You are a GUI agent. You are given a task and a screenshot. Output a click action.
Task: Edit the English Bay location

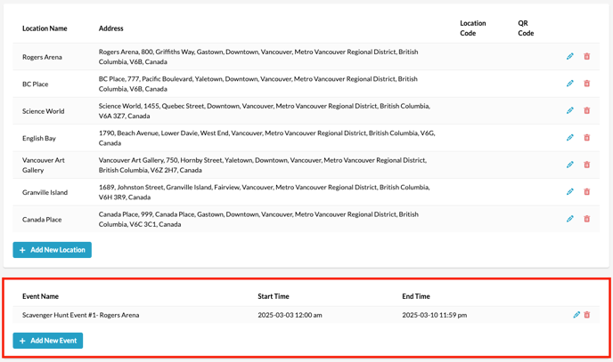tap(570, 138)
